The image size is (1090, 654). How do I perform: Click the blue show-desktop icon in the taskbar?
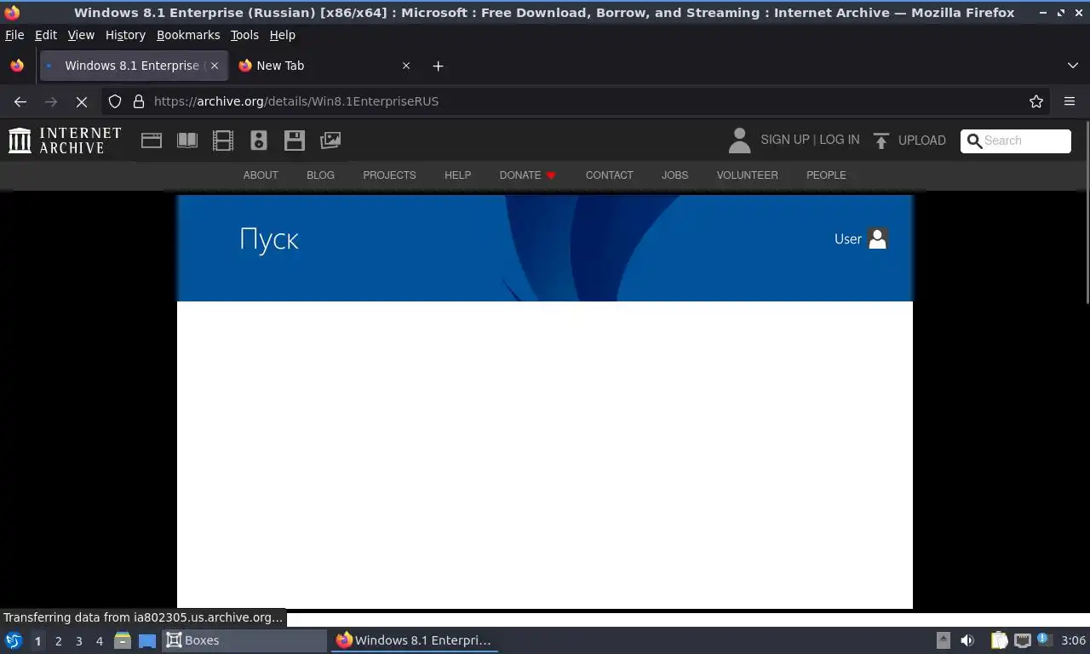[x=147, y=640]
